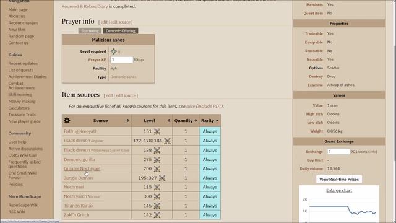396x223 pixels.
Task: Open Money making guide link
Action: click(22, 102)
